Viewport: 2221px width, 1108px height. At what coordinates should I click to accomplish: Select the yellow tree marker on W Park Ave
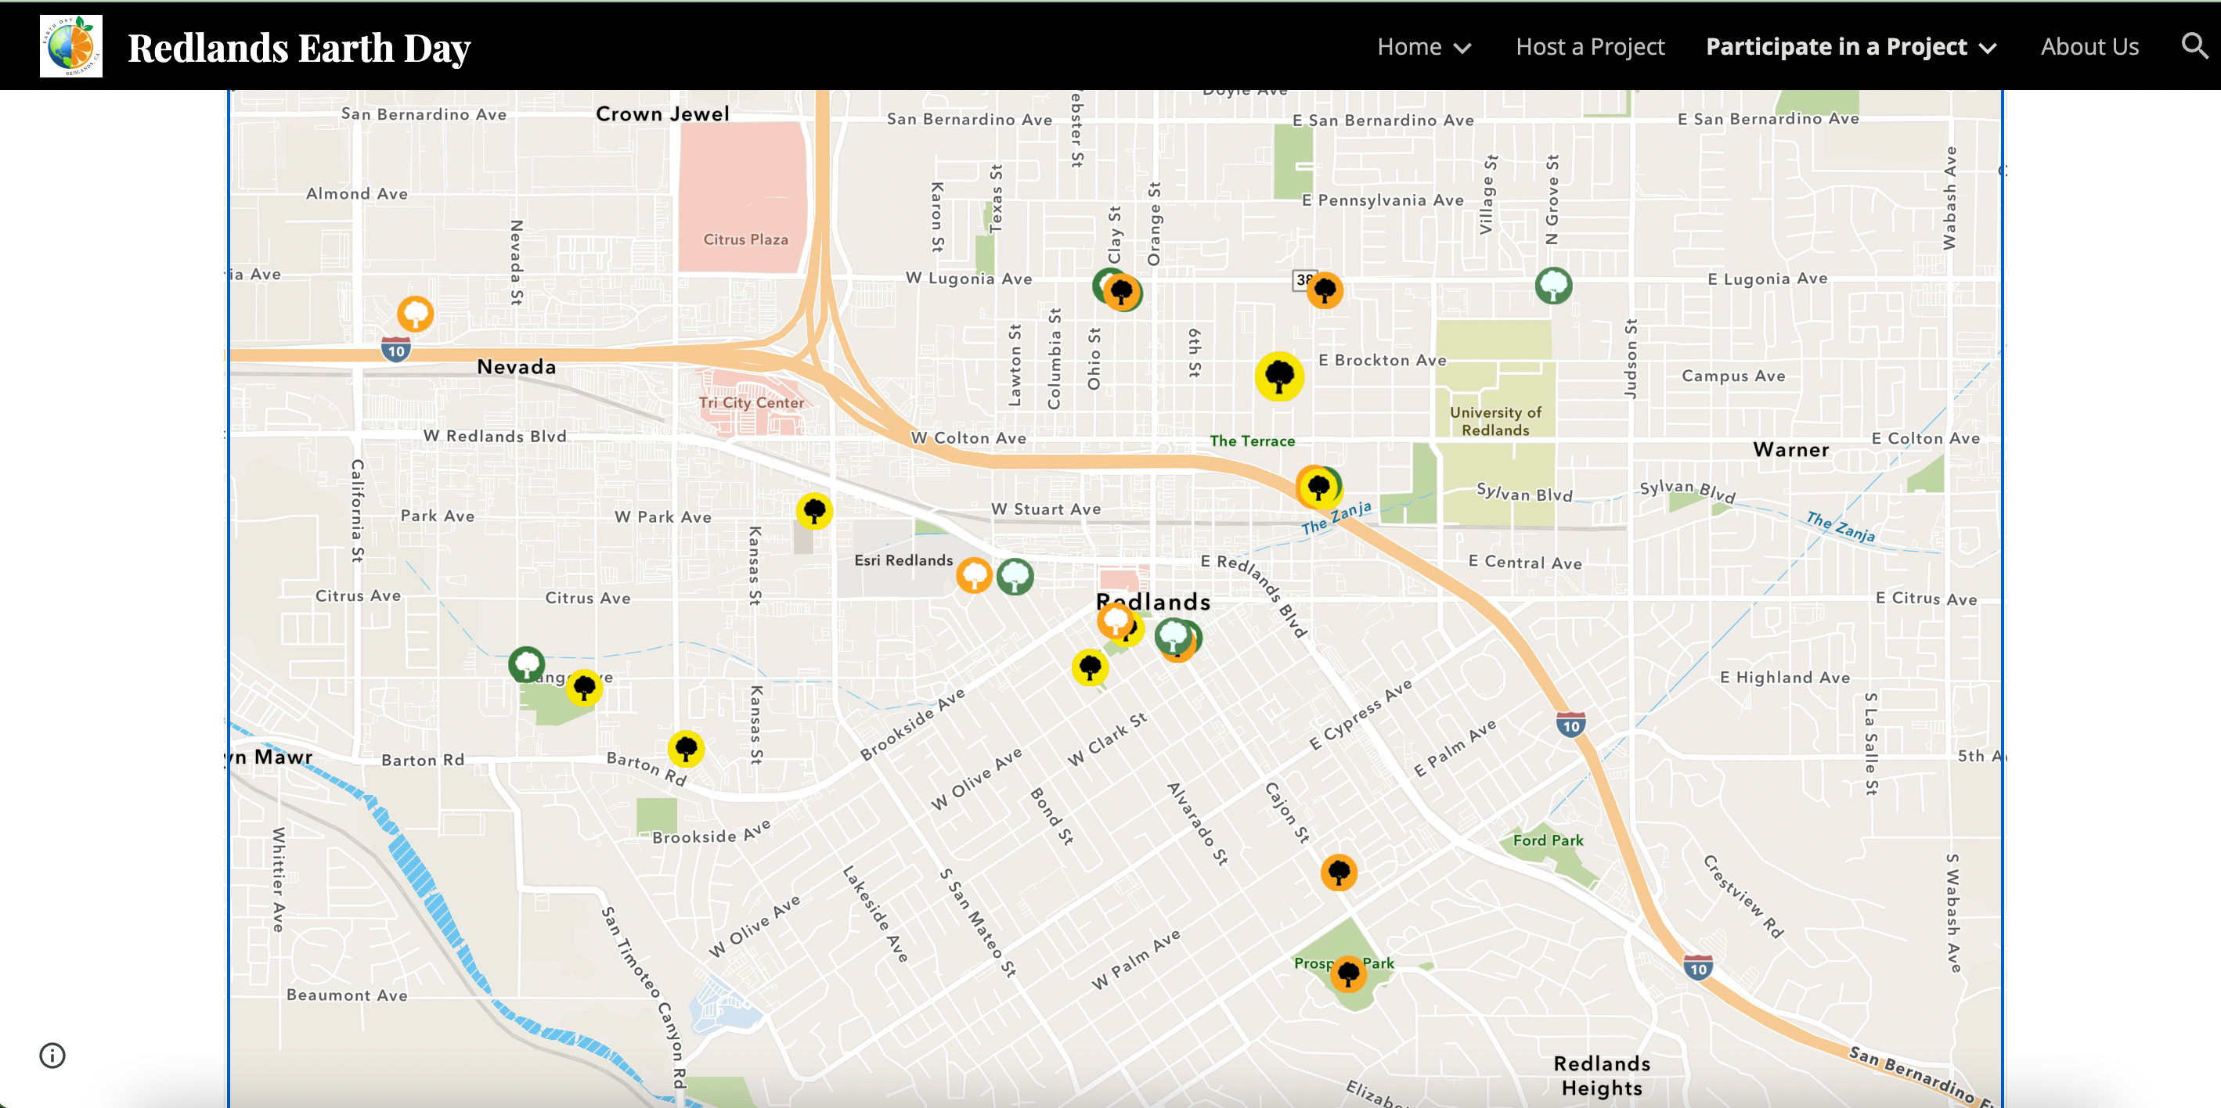coord(814,510)
